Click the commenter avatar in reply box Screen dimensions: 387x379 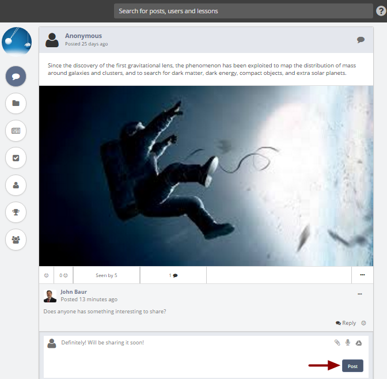(52, 343)
